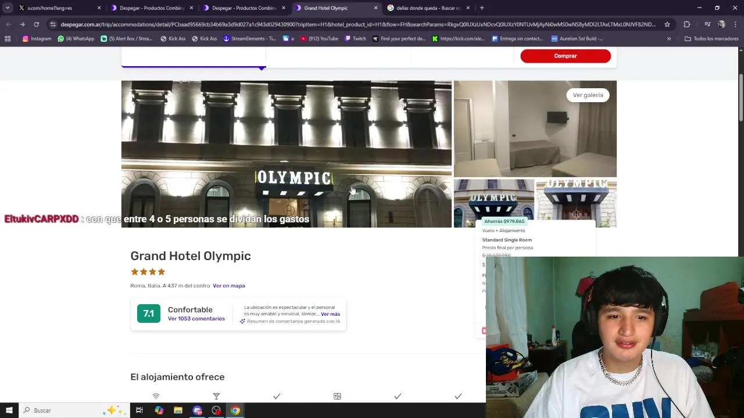Expand hidden bookmarks chevron
Screen dimensions: 744x418
[669, 39]
